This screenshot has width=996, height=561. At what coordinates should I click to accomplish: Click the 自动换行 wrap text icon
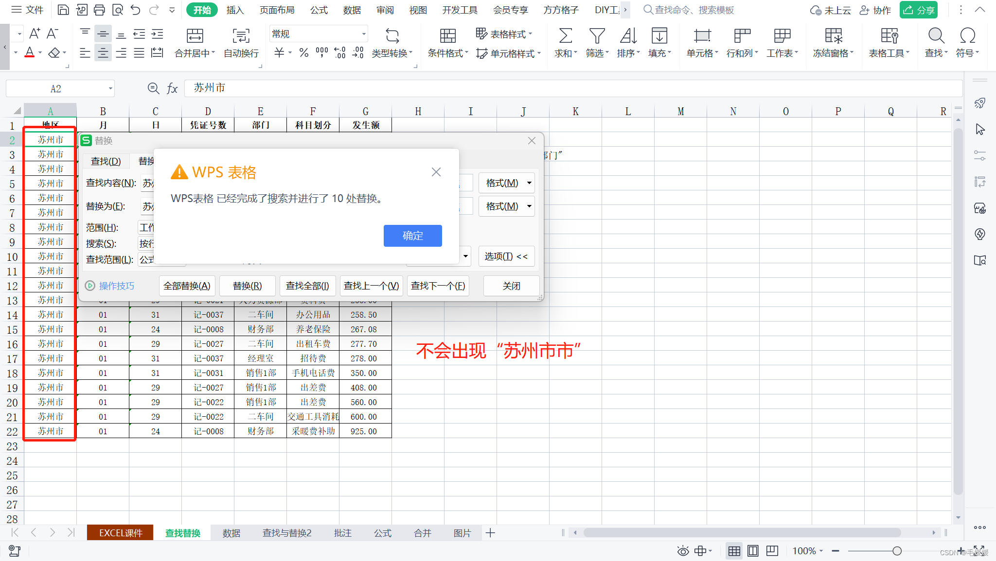241,36
